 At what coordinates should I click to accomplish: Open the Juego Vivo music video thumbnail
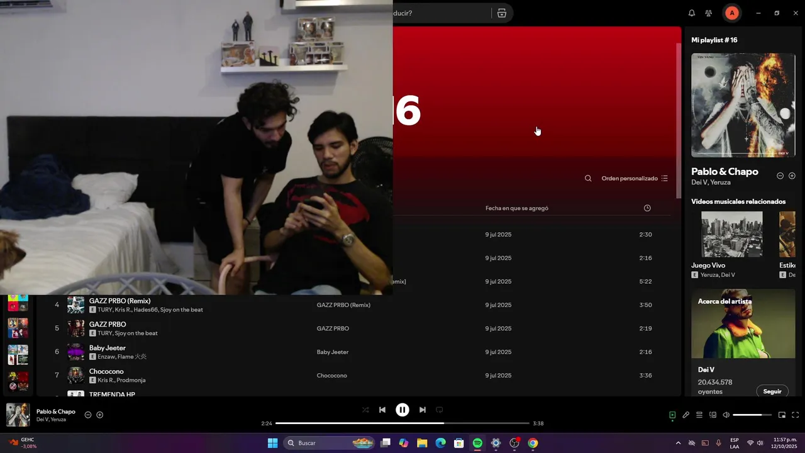pos(732,234)
